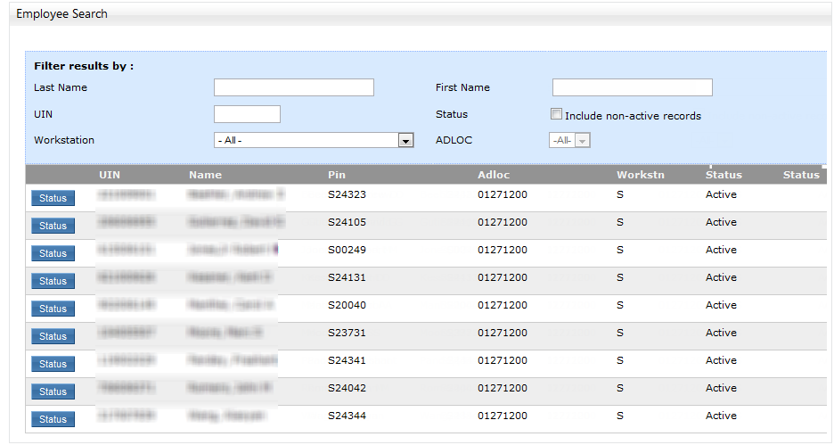Click the Workstn column header

[640, 175]
